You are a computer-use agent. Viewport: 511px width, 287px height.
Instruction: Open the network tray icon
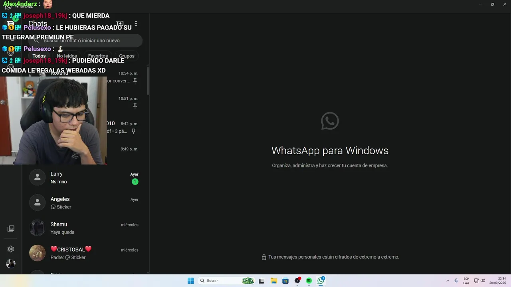pos(476,281)
